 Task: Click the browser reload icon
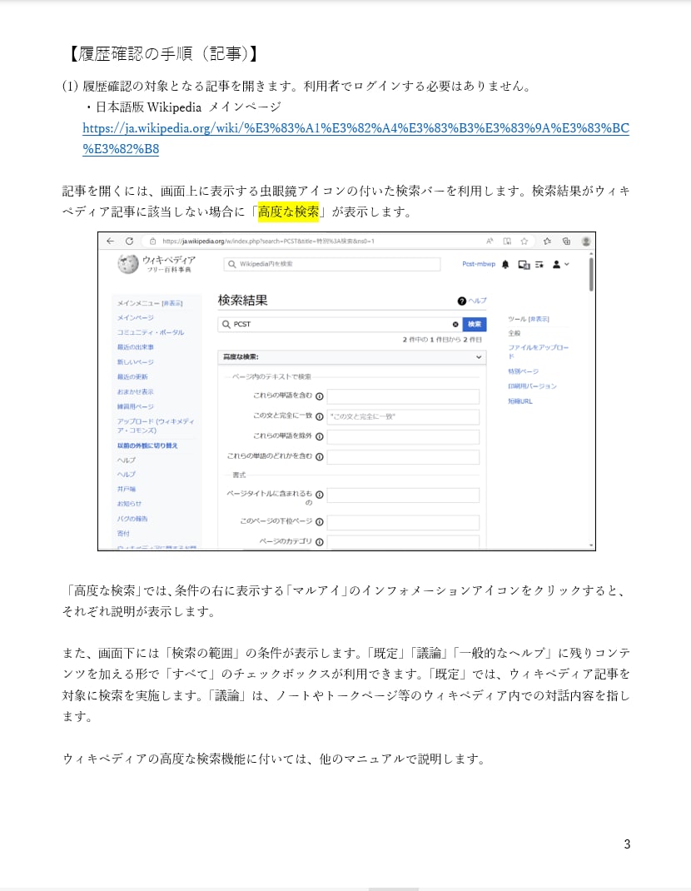[x=130, y=241]
